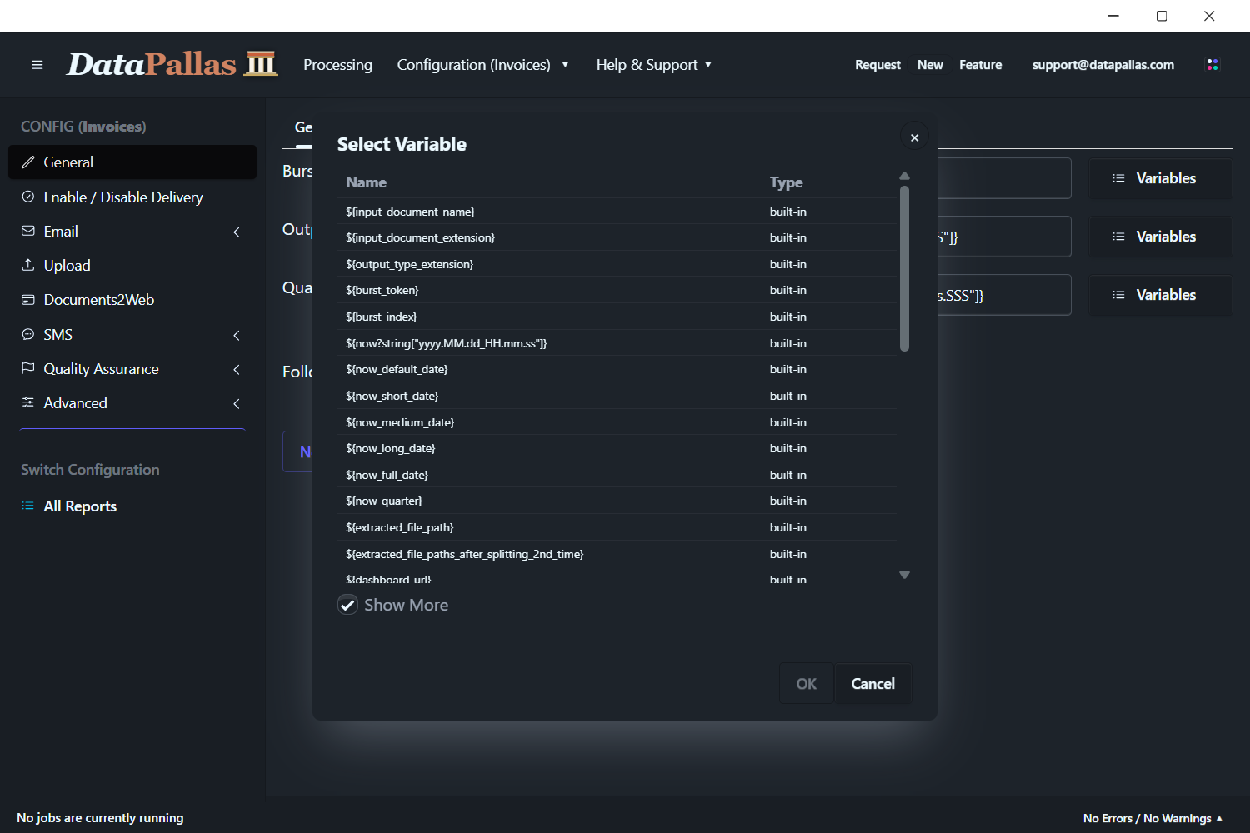Click the Quality Assurance flag icon
The image size is (1250, 833).
pos(28,368)
